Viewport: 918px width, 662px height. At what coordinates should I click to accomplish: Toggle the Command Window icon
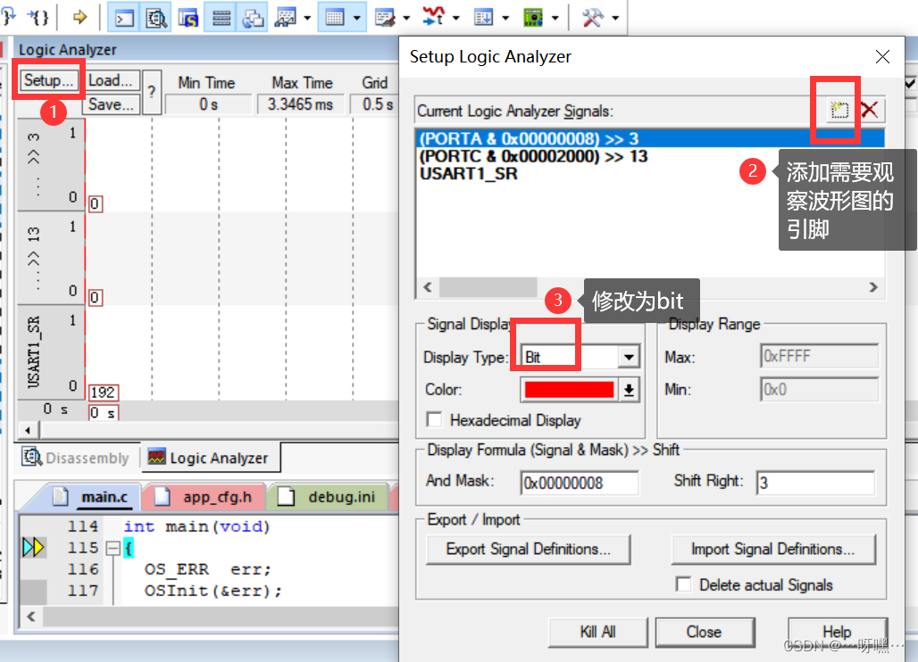[123, 18]
